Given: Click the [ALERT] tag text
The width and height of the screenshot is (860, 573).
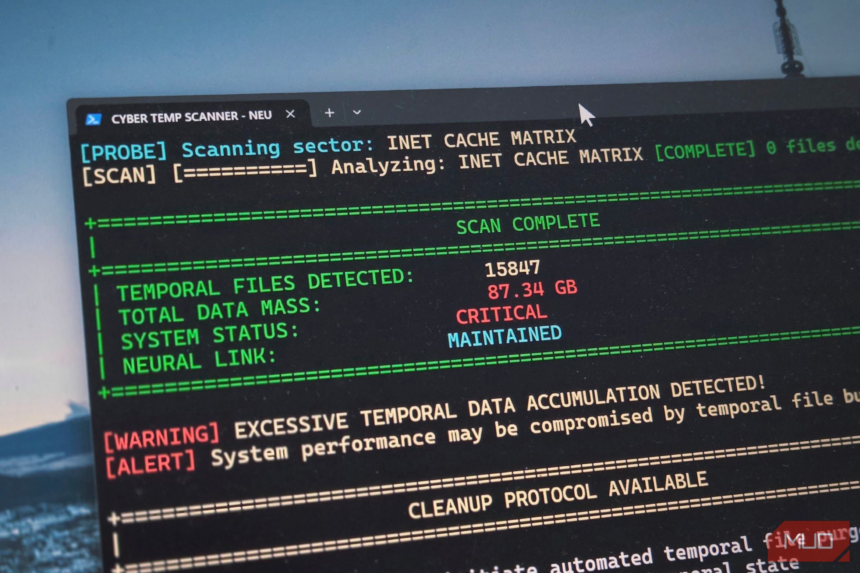Looking at the screenshot, I should 150,465.
